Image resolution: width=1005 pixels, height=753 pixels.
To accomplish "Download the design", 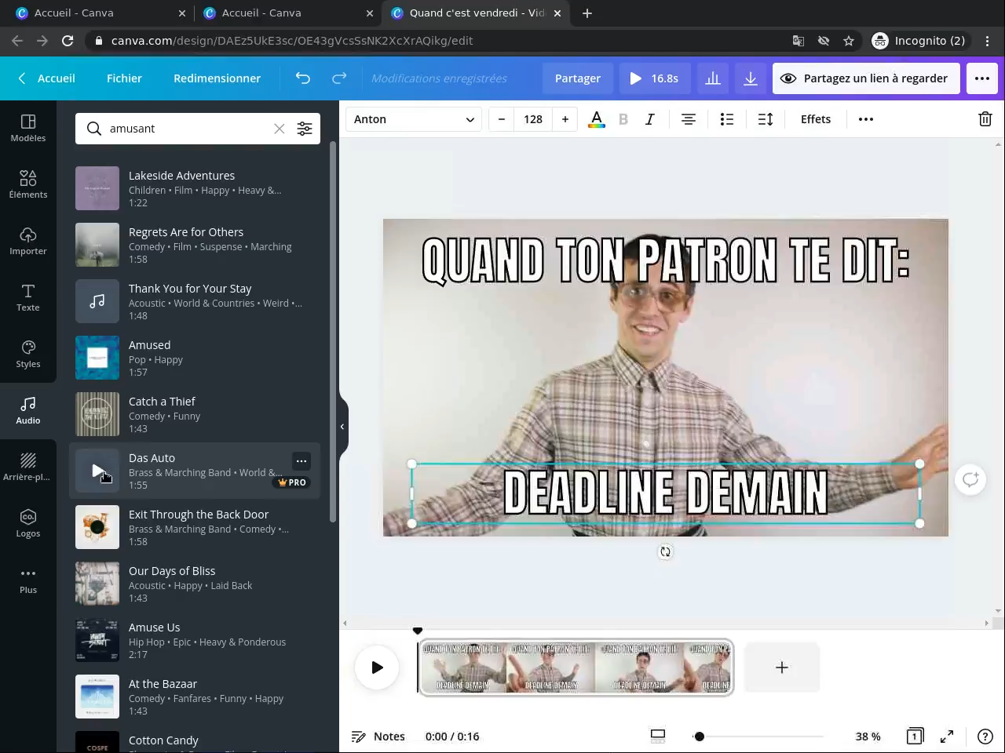I will (x=751, y=78).
